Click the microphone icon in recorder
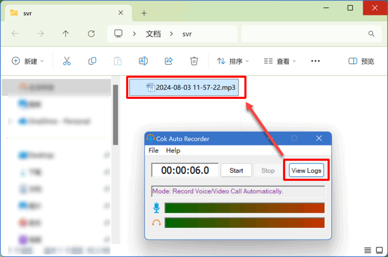The width and height of the screenshot is (388, 257). (156, 208)
